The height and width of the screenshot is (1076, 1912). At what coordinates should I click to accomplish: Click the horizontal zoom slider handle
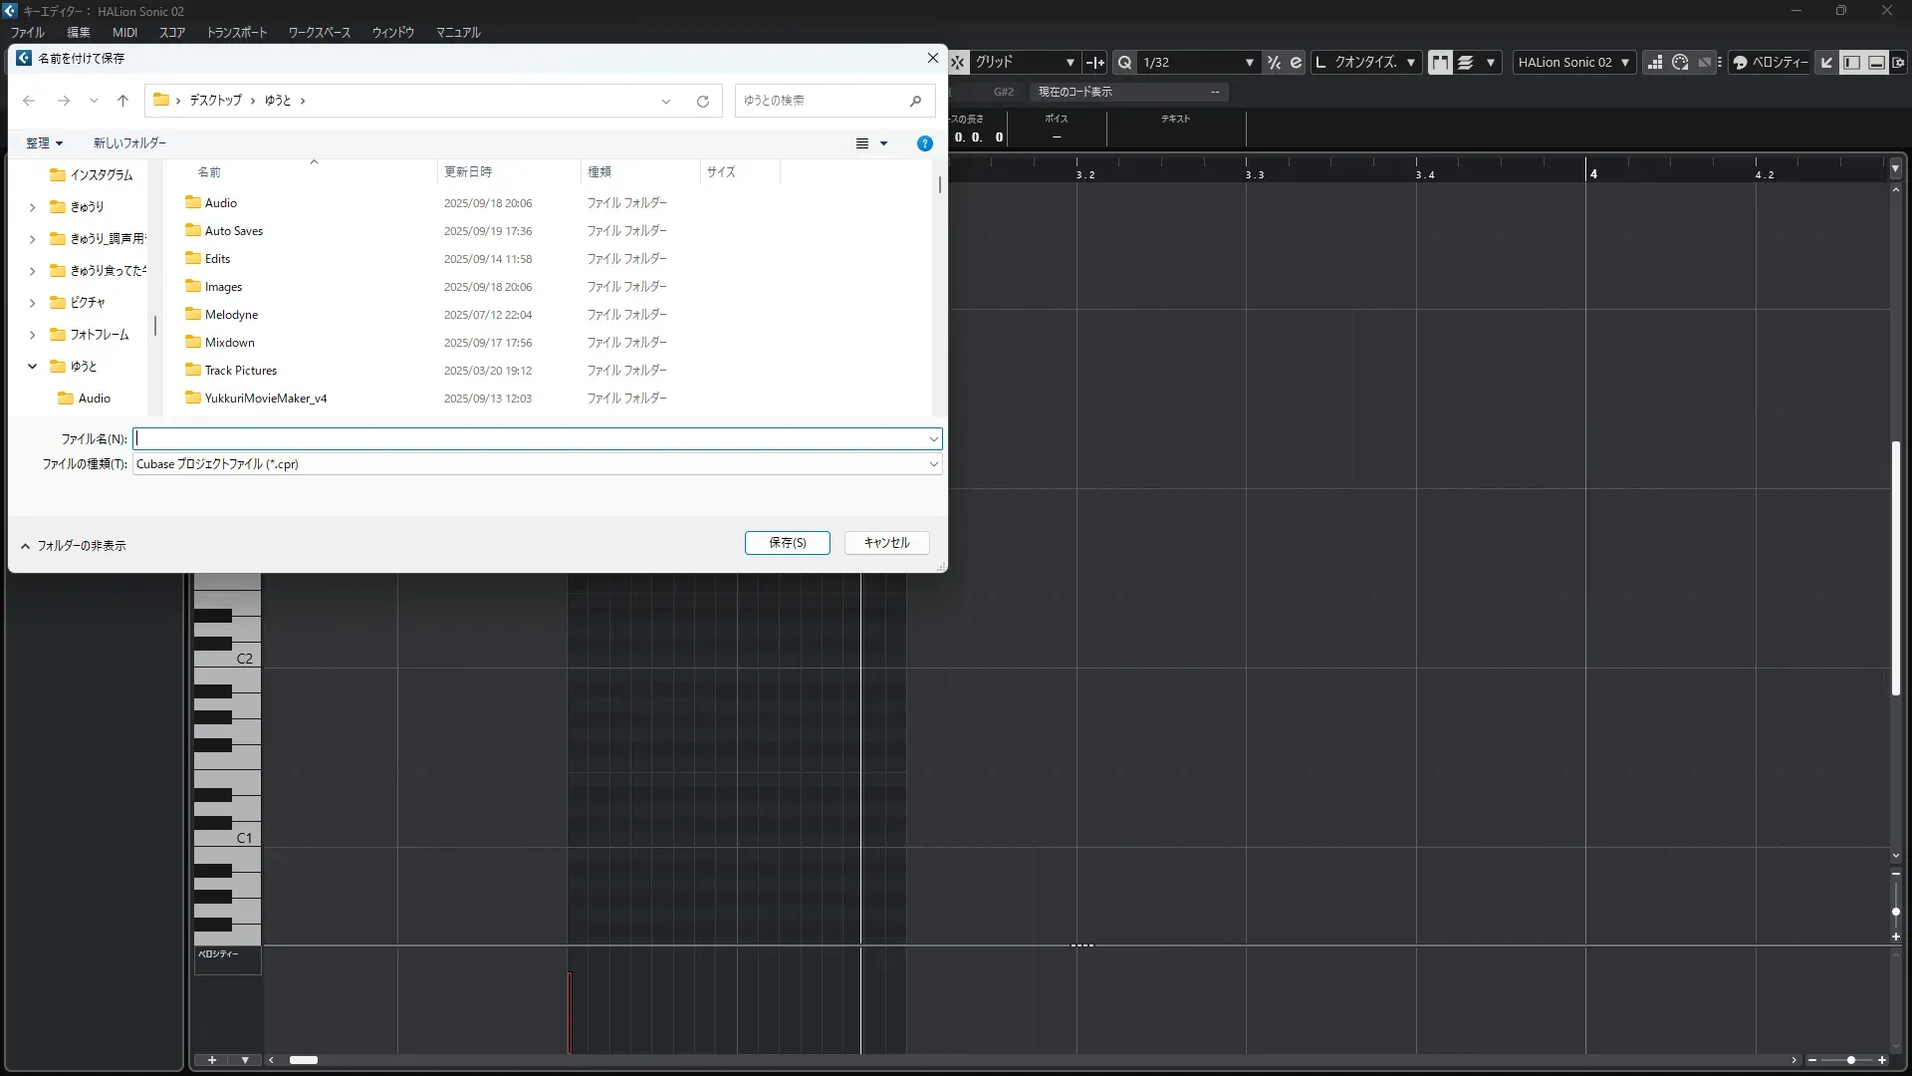click(1850, 1060)
